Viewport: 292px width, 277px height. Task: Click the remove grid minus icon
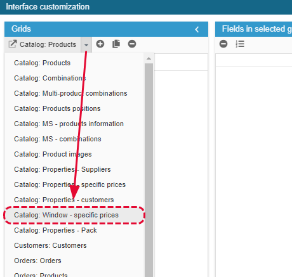click(132, 44)
